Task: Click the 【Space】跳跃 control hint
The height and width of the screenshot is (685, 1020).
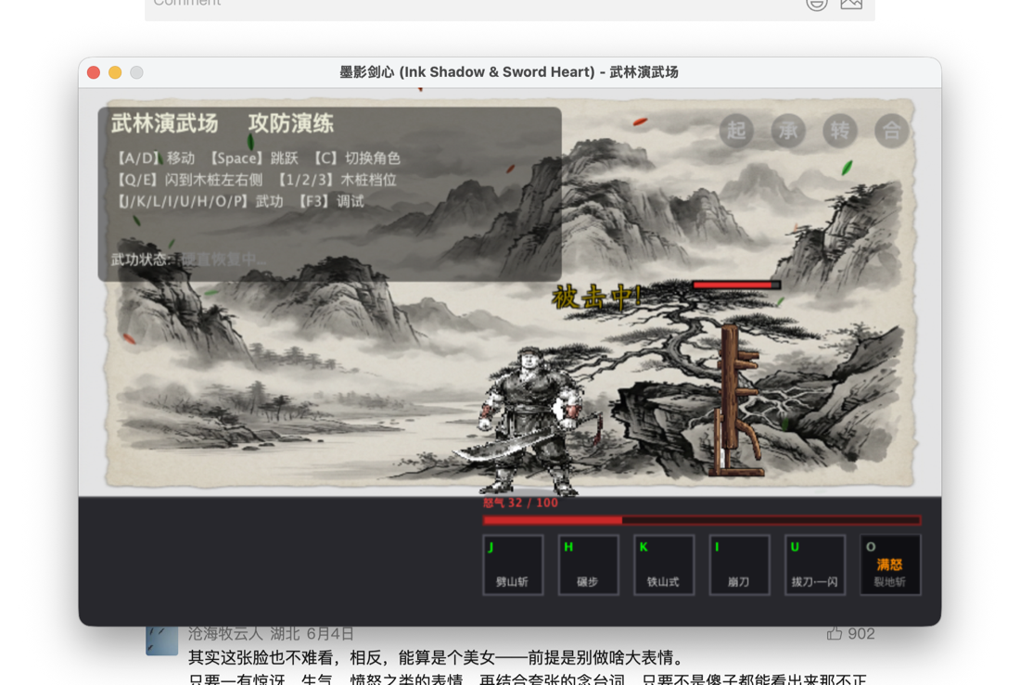Action: 252,159
